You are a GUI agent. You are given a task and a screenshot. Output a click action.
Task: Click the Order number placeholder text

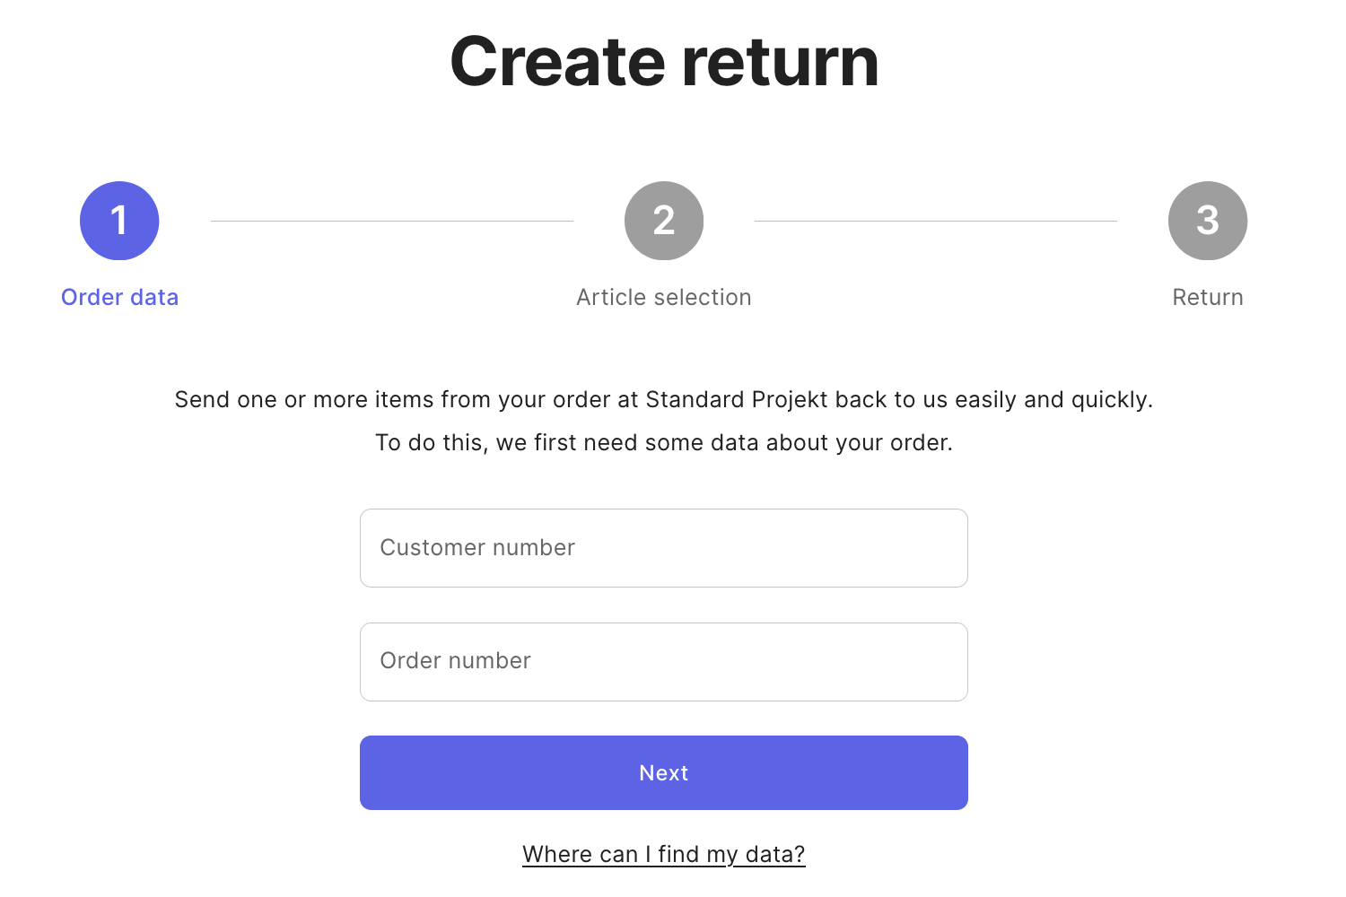click(x=456, y=661)
